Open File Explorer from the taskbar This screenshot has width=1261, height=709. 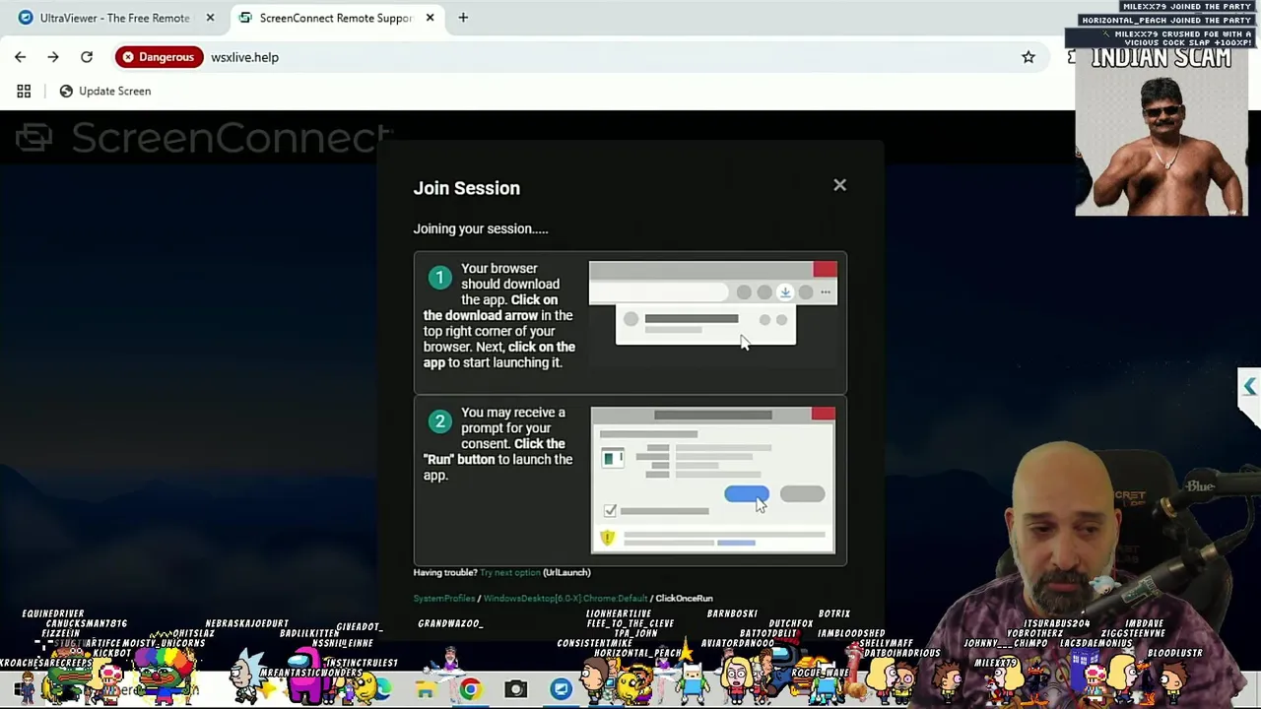(x=426, y=690)
